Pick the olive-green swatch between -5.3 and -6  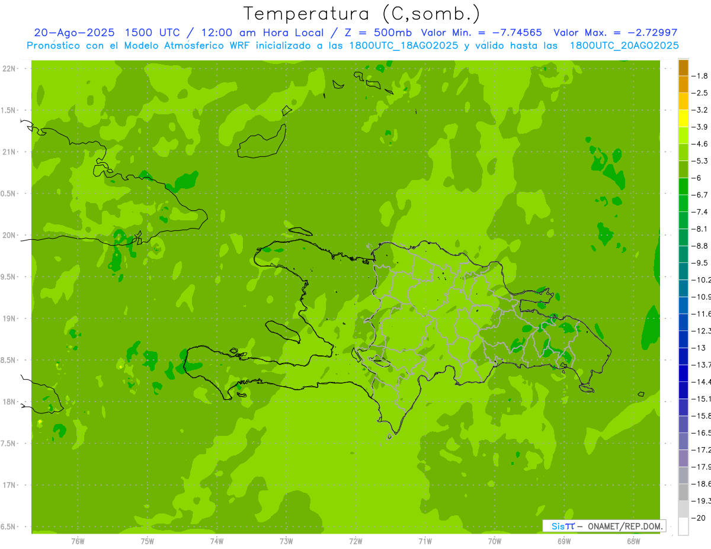point(683,169)
